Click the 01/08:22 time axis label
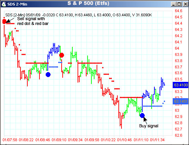 pyautogui.click(x=26, y=140)
